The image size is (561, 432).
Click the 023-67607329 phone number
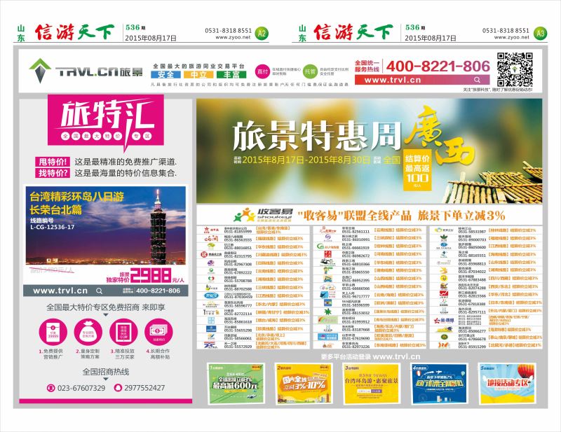point(81,388)
